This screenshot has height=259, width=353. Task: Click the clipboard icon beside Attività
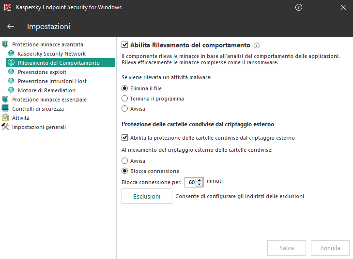pyautogui.click(x=5, y=117)
